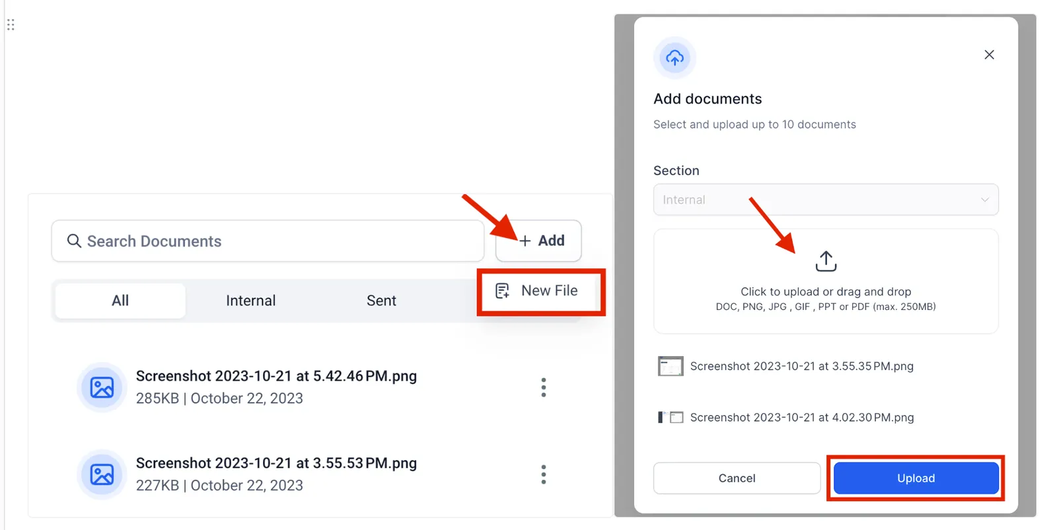Click the cloud upload icon above Add documents
This screenshot has width=1057, height=530.
click(x=674, y=58)
